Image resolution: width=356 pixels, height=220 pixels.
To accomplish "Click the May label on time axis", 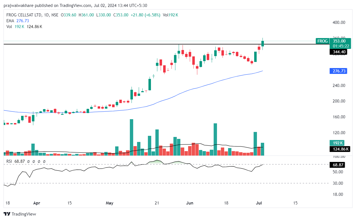I will coord(110,203).
